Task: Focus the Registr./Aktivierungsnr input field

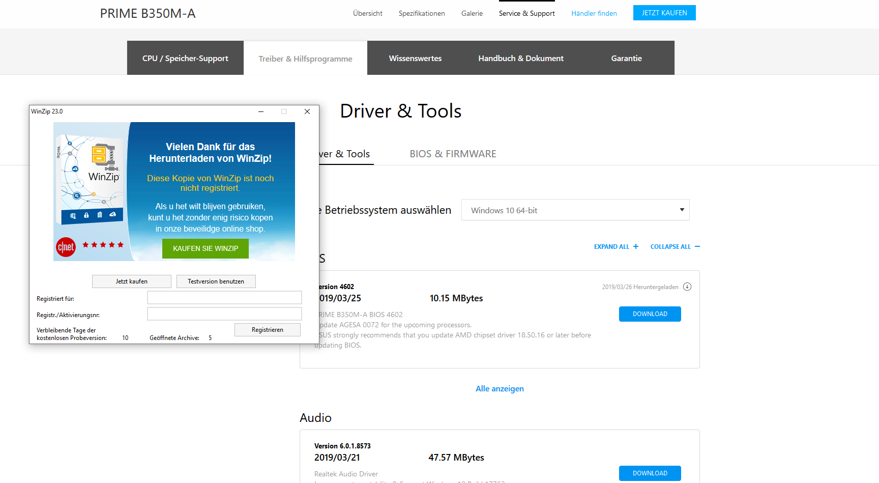Action: coord(224,314)
